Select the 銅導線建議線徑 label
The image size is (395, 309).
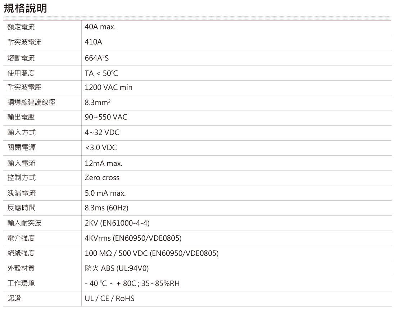pos(31,103)
